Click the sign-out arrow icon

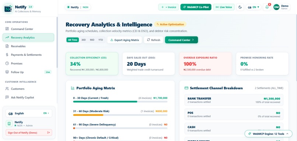click(49, 133)
